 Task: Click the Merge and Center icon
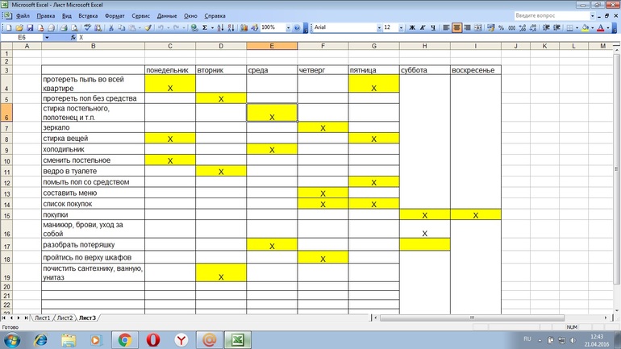478,27
